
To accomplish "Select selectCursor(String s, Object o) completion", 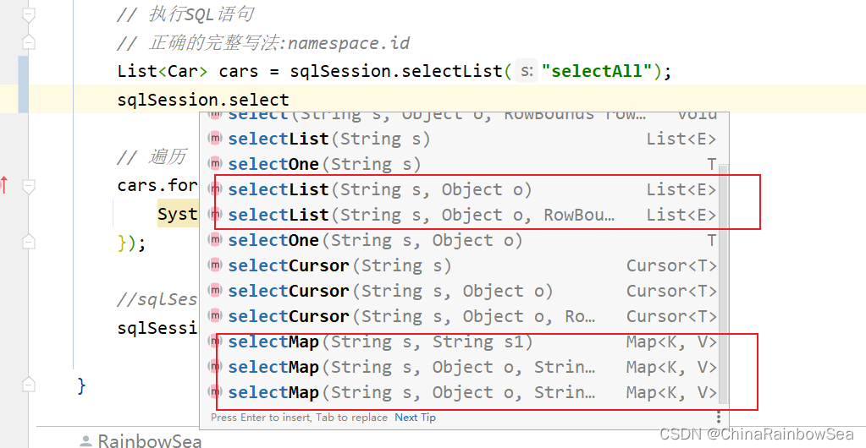I will [390, 291].
